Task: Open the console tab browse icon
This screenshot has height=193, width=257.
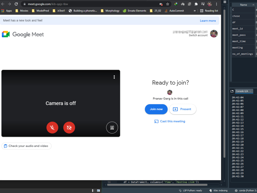Action: [x=232, y=91]
